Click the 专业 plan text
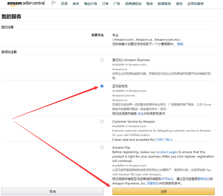This screenshot has height=196, width=223. (115, 35)
